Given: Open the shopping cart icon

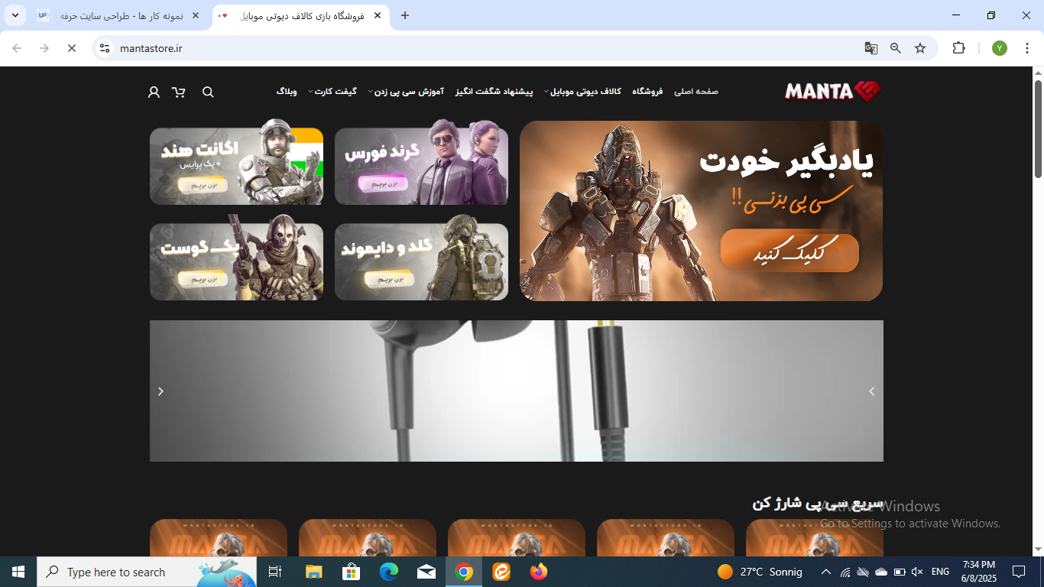Looking at the screenshot, I should (179, 92).
